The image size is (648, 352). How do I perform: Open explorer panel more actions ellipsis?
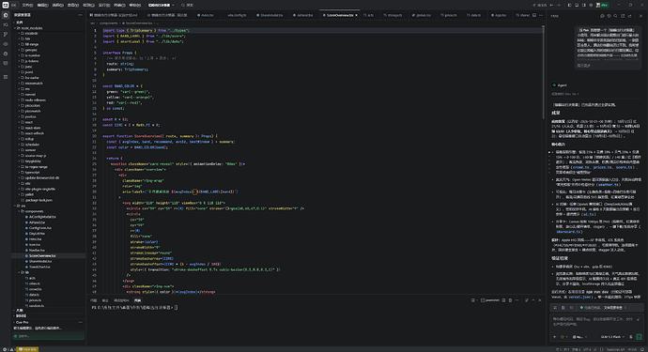point(80,15)
